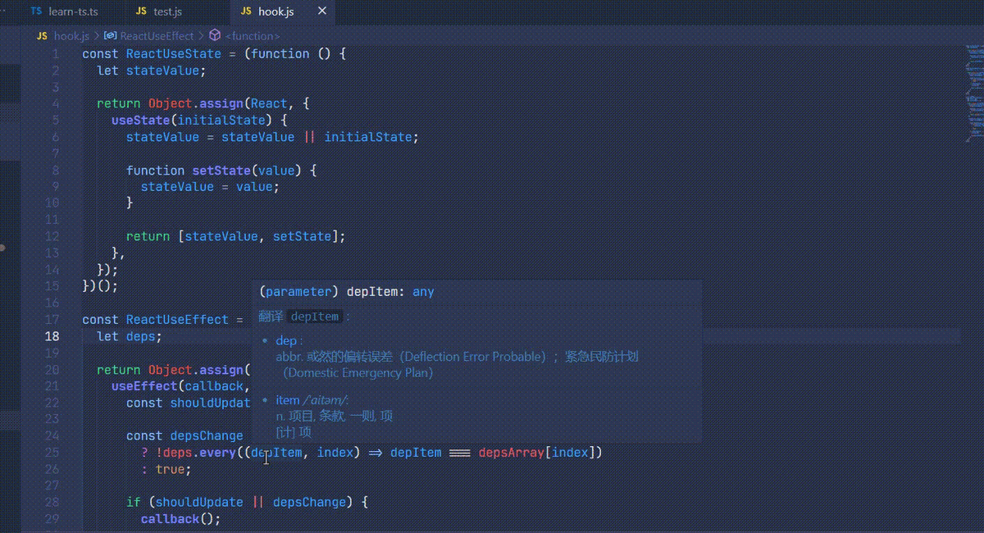Open hook.js in the breadcrumb
This screenshot has width=984, height=533.
[71, 36]
